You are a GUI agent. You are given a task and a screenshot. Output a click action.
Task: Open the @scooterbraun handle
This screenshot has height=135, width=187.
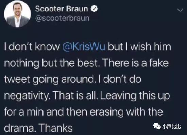[x=62, y=18]
